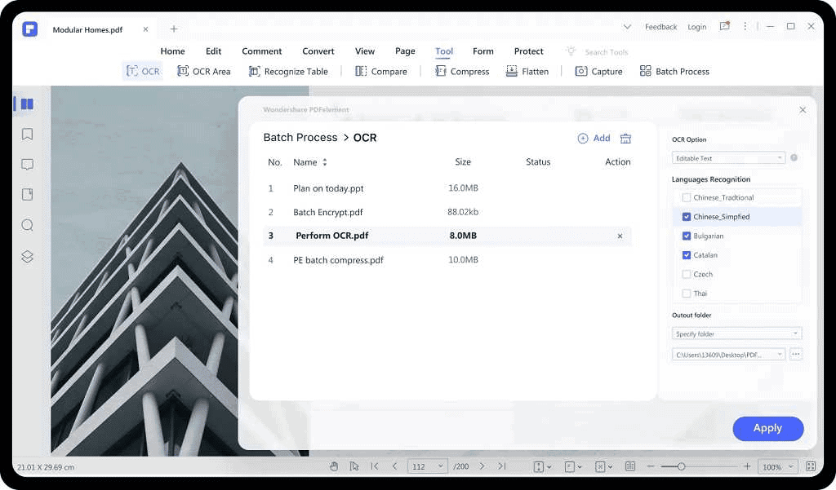Go to the next page
The height and width of the screenshot is (490, 836).
482,466
